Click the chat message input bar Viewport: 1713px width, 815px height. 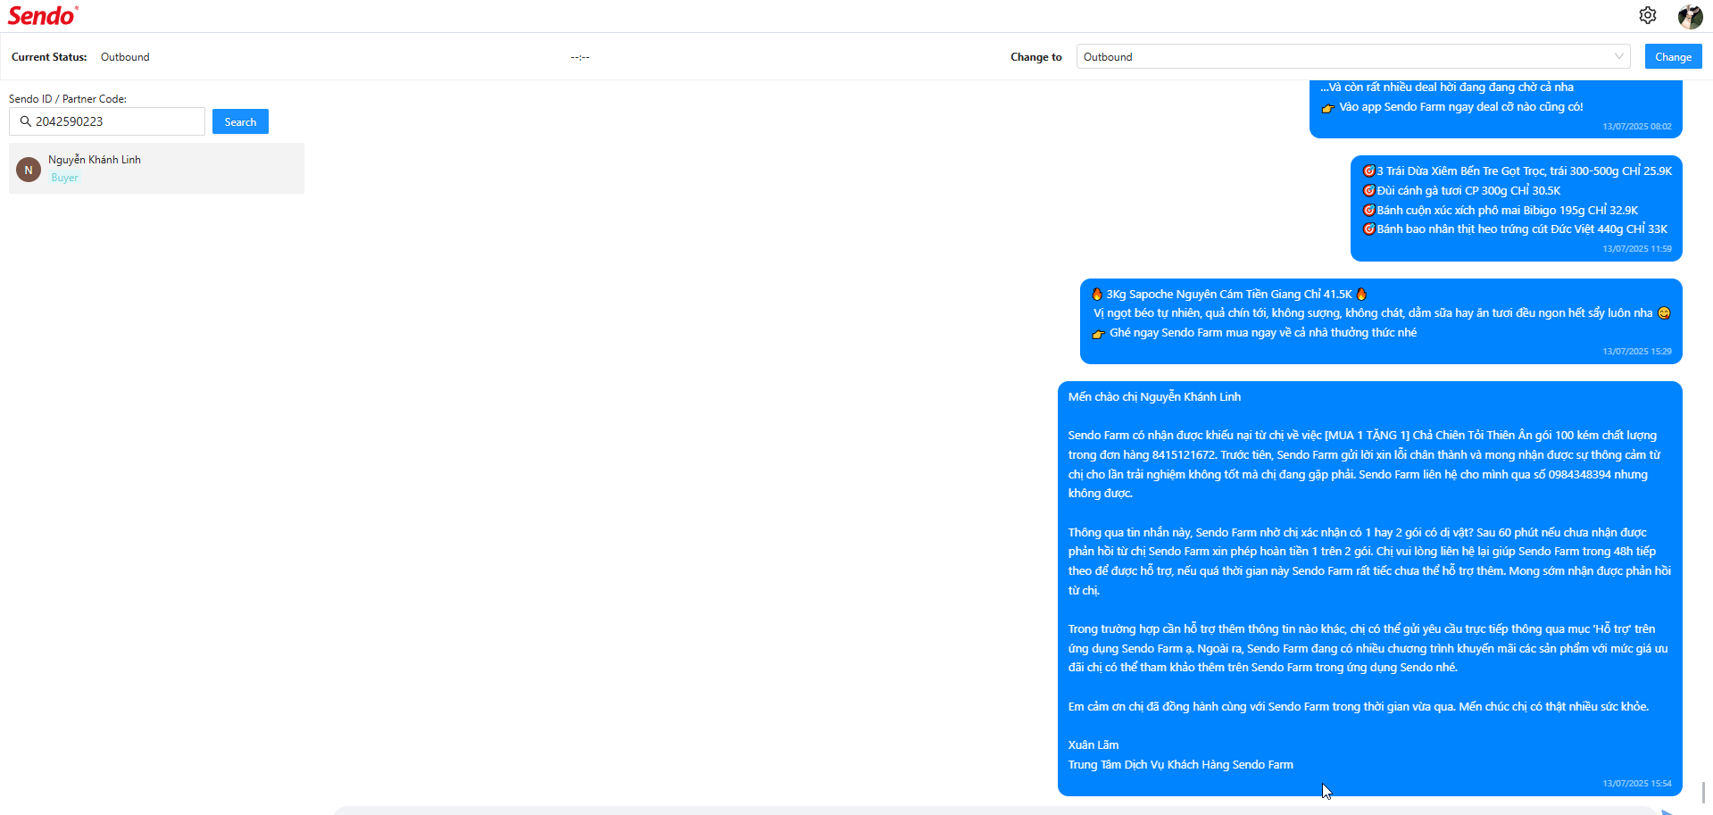click(994, 811)
